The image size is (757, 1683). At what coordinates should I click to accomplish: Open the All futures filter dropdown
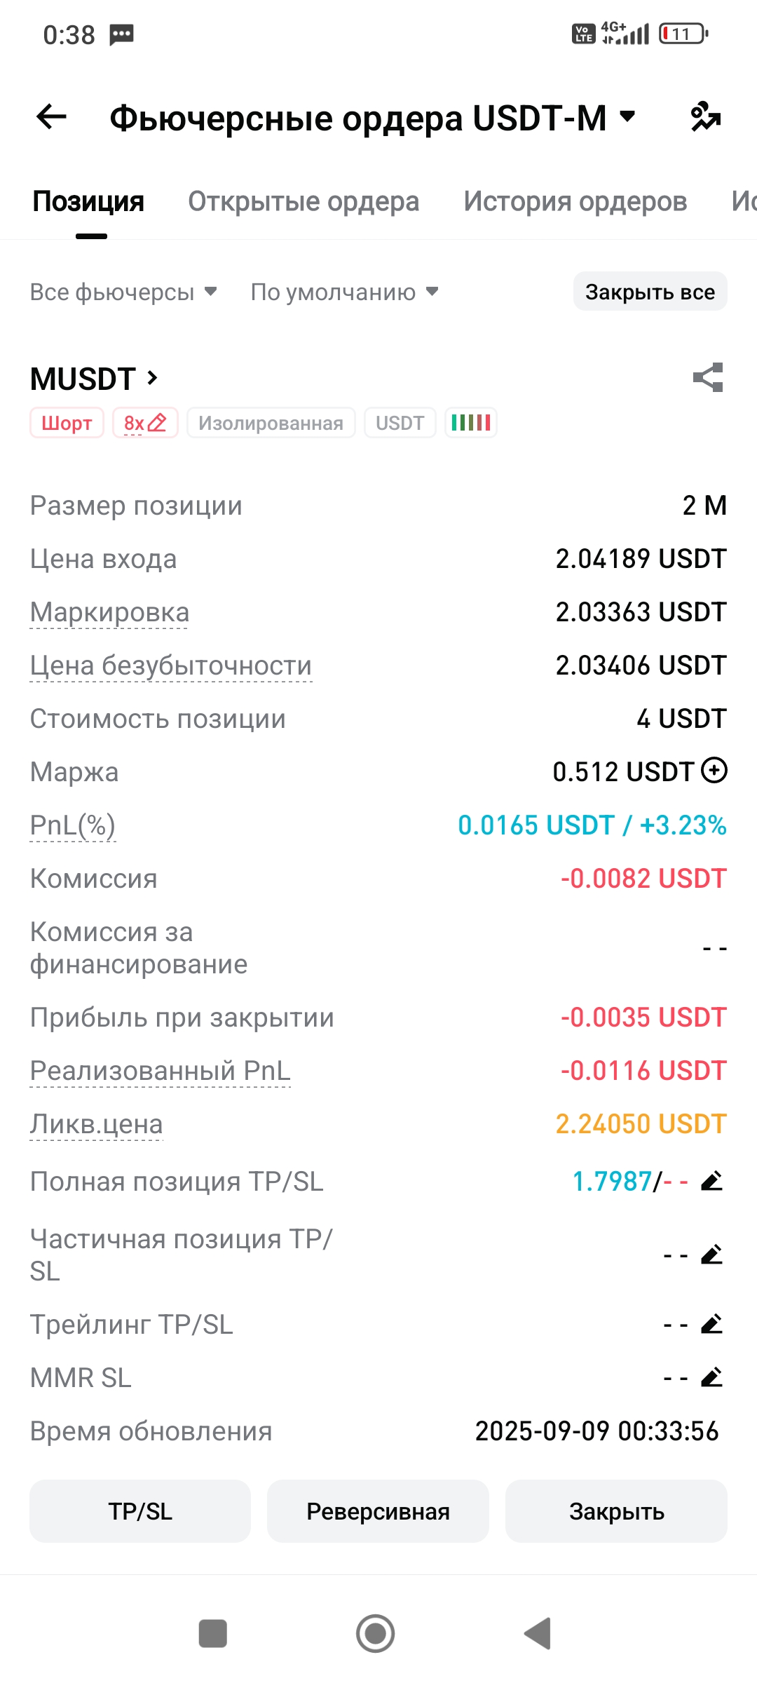click(123, 292)
